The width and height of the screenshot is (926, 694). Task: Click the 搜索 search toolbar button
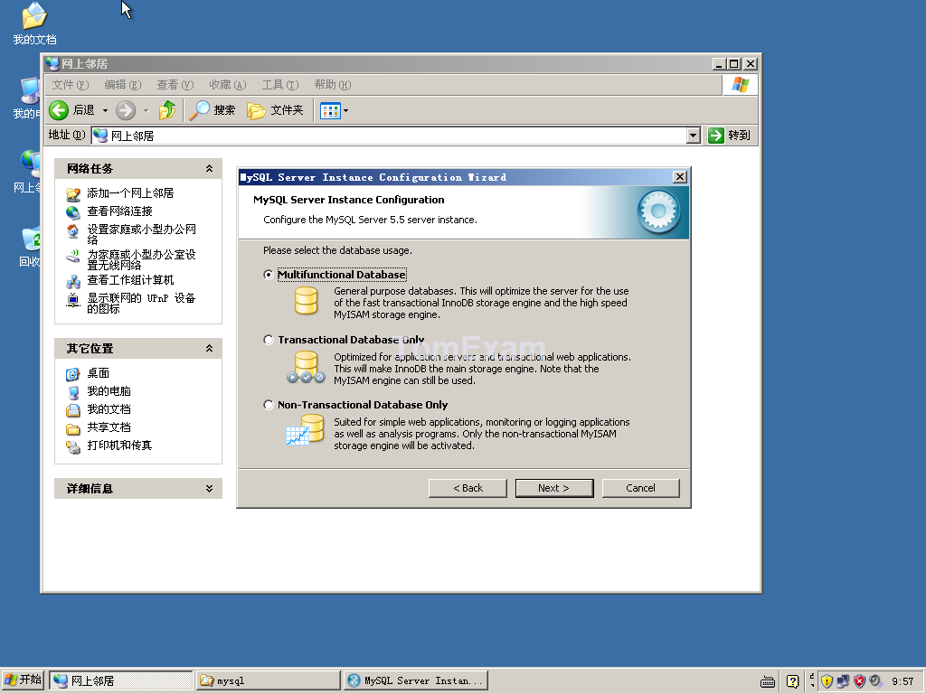(x=213, y=109)
